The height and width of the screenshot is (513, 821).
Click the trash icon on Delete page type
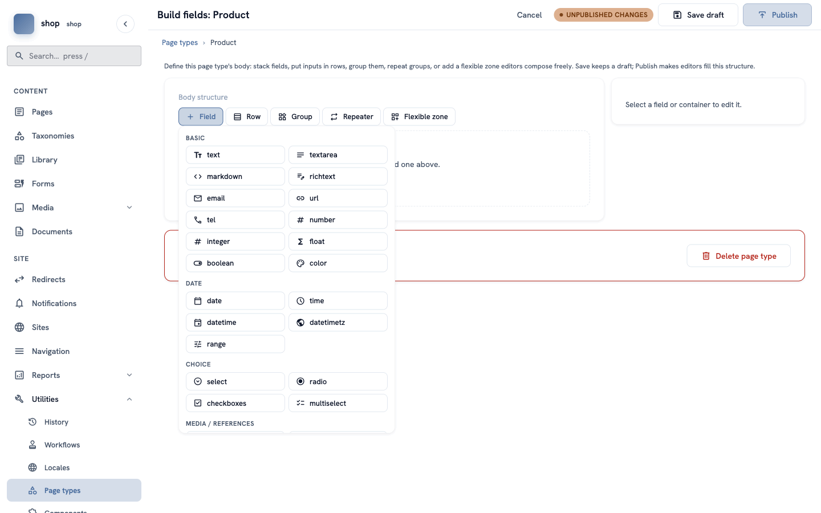tap(706, 256)
